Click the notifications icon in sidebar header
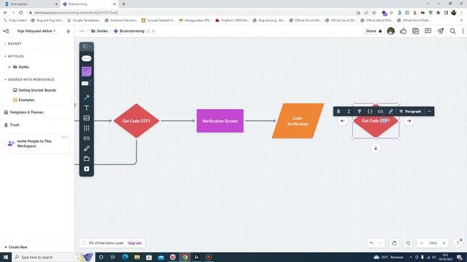Image resolution: width=467 pixels, height=262 pixels. tap(68, 31)
